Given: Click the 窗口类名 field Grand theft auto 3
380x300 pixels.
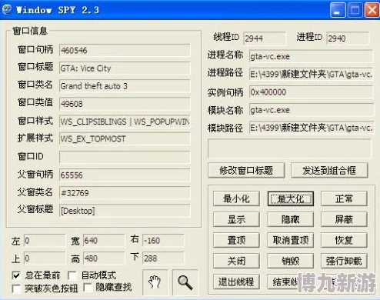Looking at the screenshot, I should (x=125, y=86).
